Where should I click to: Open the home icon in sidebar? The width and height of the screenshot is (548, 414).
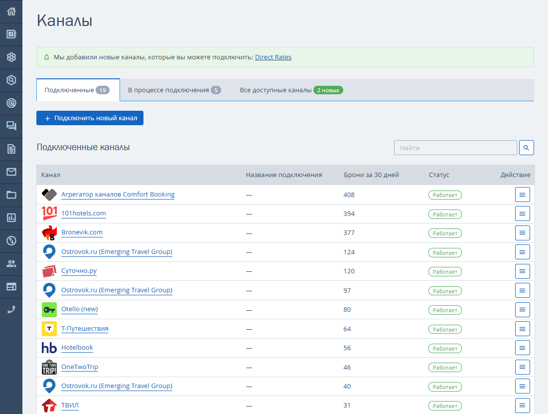click(x=11, y=11)
